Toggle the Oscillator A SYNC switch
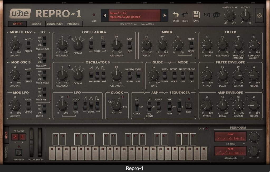Viewport: 270px width, 172px height. pos(130,45)
